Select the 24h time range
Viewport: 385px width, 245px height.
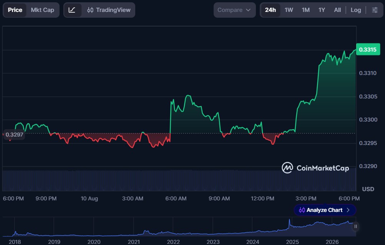(270, 10)
